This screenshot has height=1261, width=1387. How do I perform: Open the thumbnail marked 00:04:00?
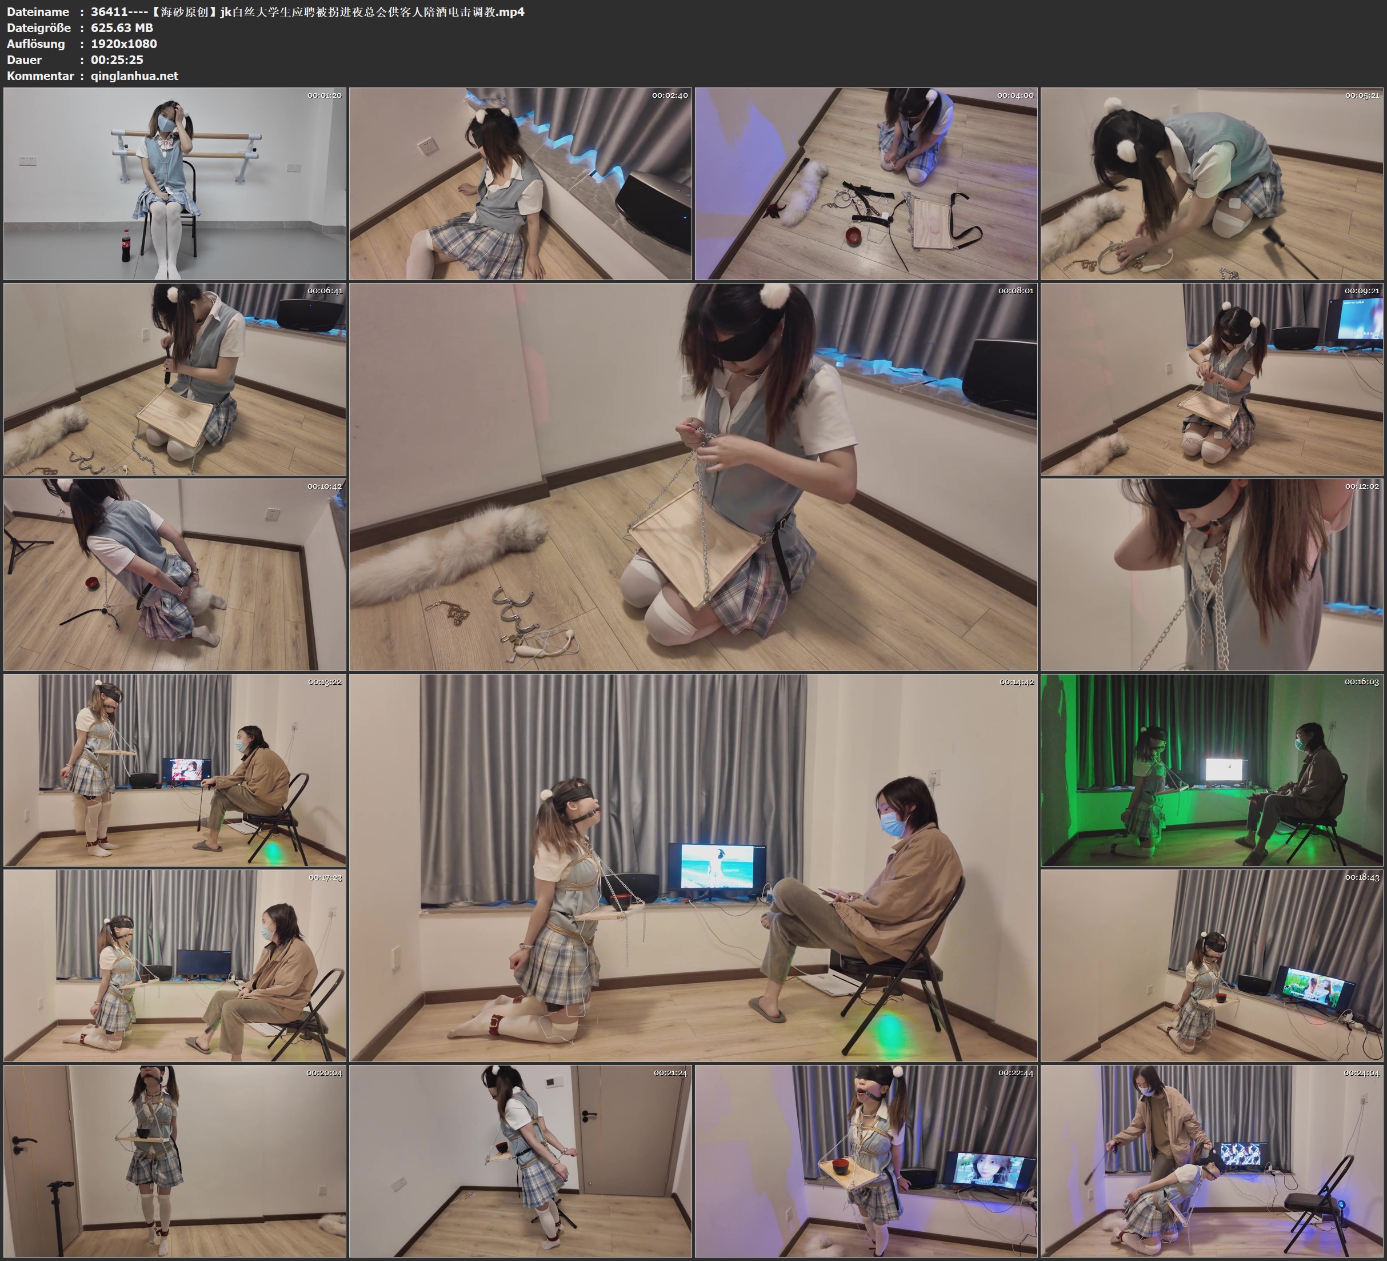pos(865,183)
